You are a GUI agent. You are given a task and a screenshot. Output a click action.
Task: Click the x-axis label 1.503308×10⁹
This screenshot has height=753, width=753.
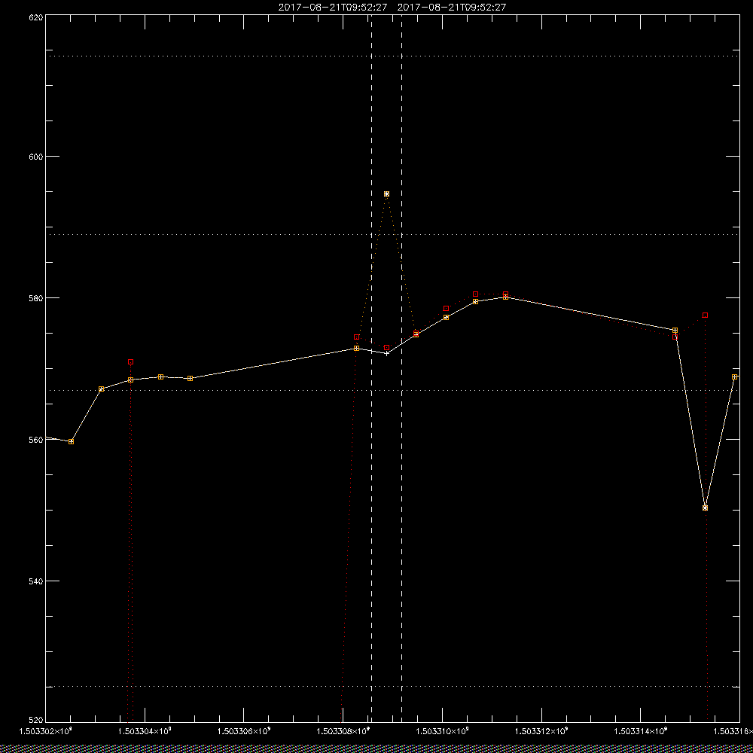pyautogui.click(x=343, y=731)
